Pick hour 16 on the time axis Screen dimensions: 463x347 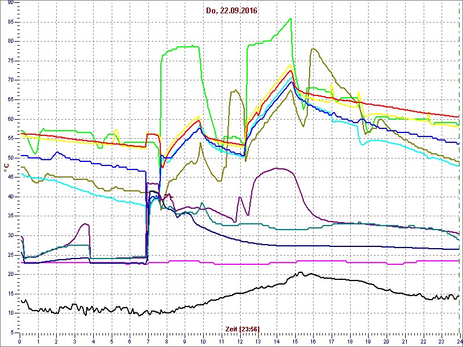pos(313,341)
